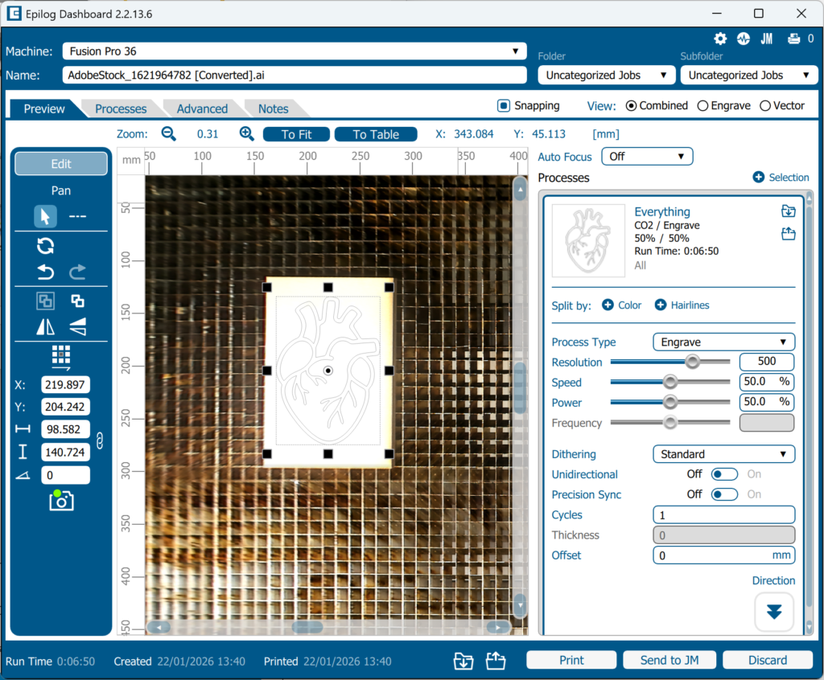Open the JM job manager icon
The image size is (824, 680).
767,39
